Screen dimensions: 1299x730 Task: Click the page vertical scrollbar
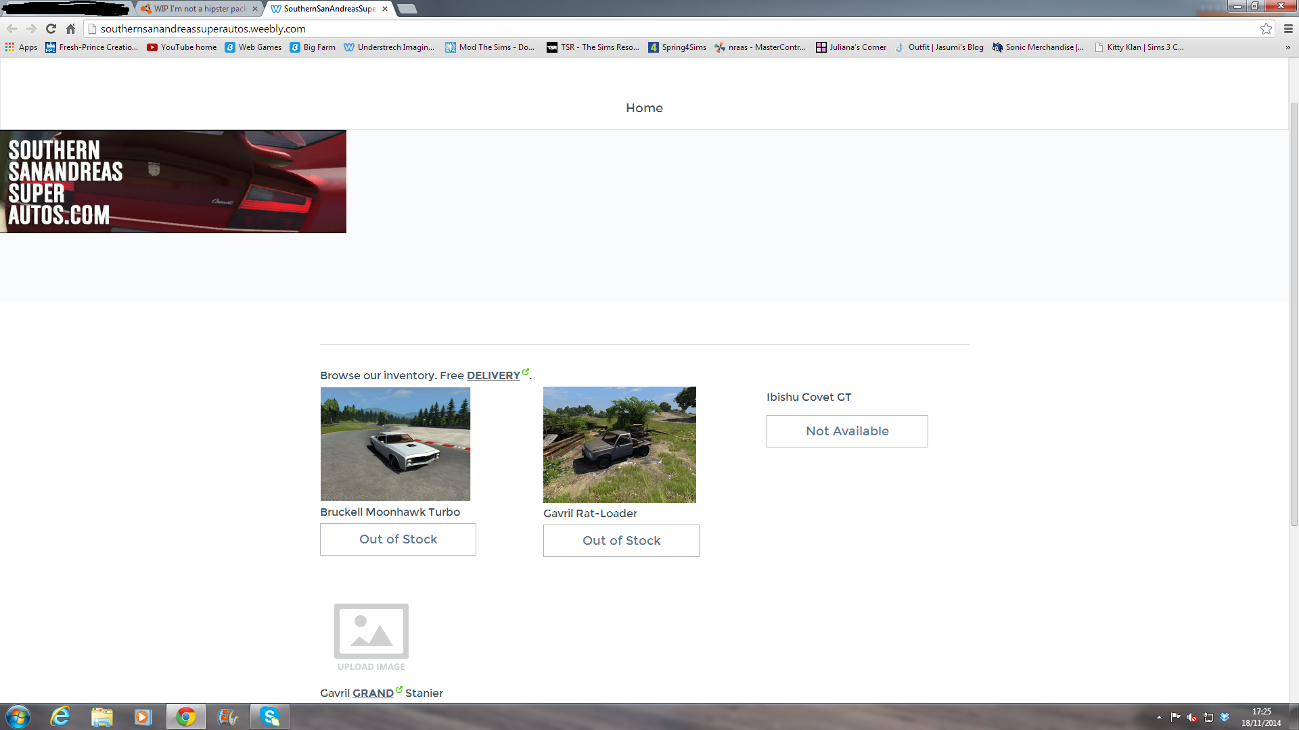tap(1294, 314)
